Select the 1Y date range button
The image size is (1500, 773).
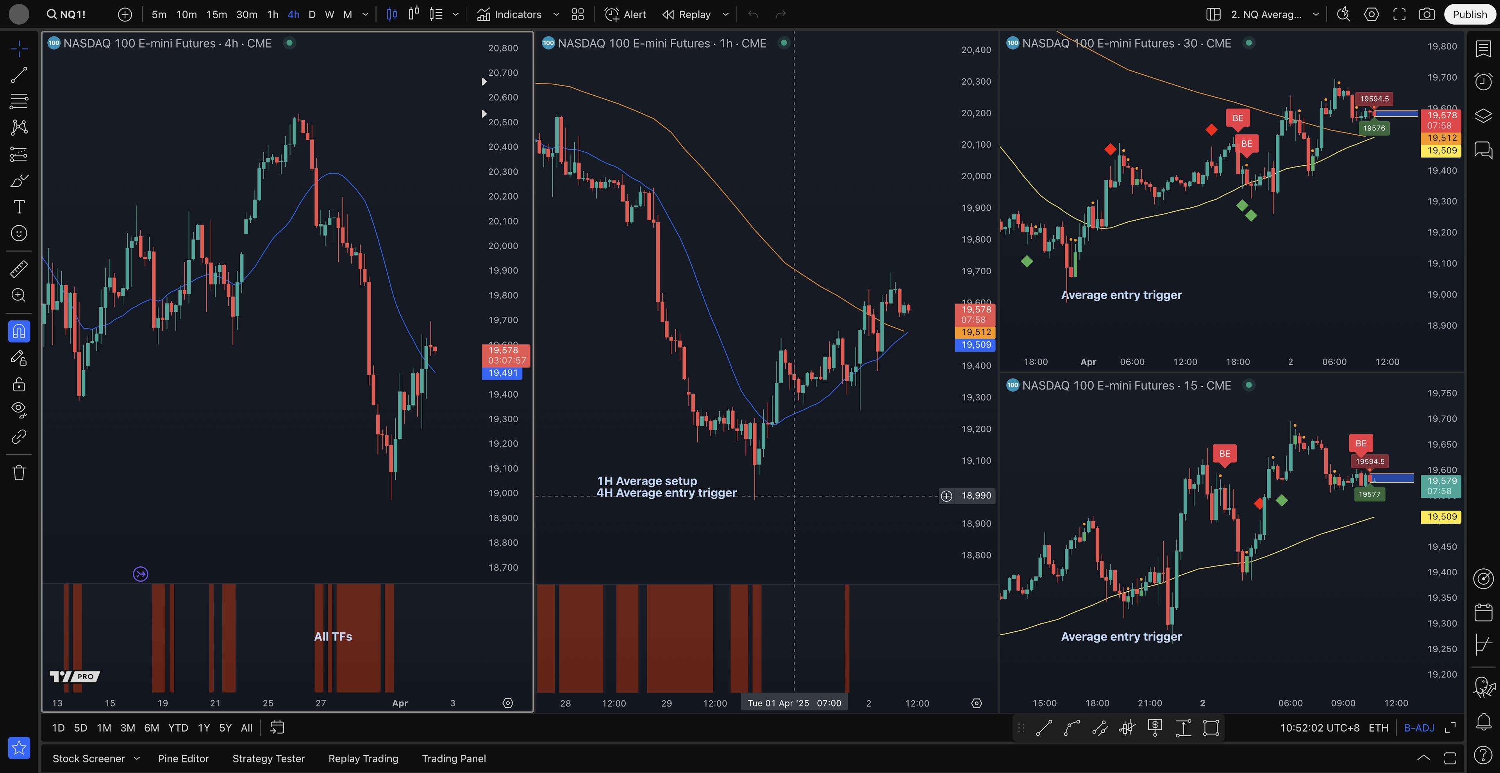(203, 728)
